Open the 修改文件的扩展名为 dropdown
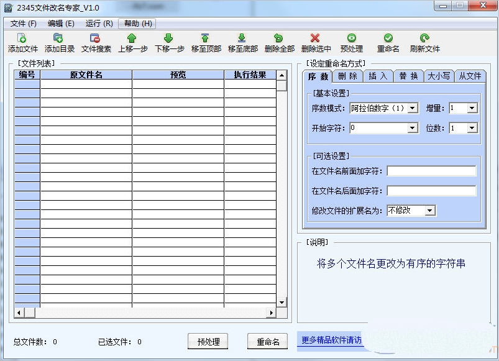 pyautogui.click(x=429, y=211)
